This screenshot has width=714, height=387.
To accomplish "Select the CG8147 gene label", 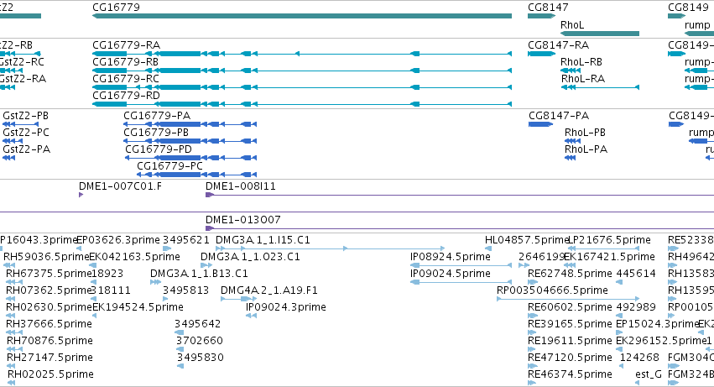I will click(x=548, y=8).
